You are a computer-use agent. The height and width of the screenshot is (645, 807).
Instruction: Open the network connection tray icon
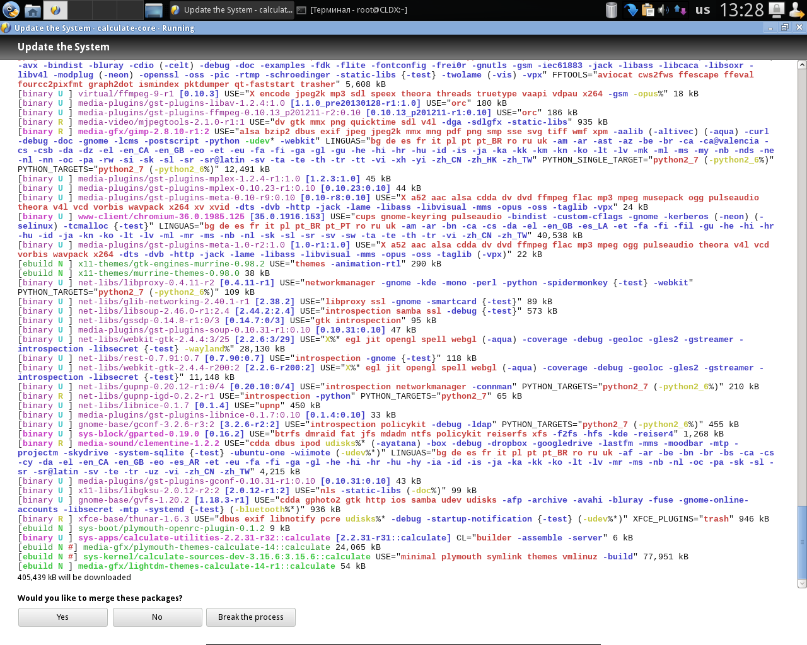click(x=680, y=10)
